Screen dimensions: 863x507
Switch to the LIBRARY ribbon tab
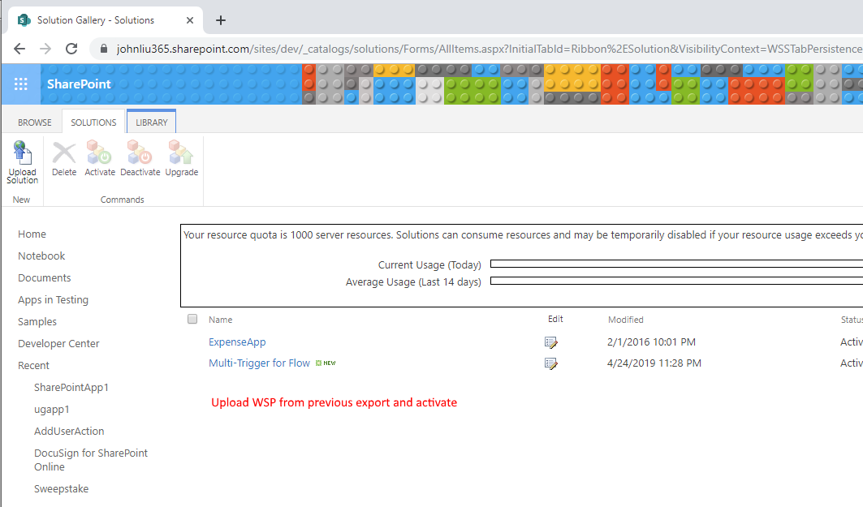(x=152, y=122)
